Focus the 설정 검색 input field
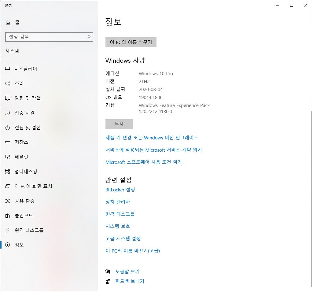This screenshot has width=313, height=292. tap(49, 37)
